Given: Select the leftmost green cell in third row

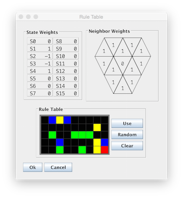Looking at the screenshot, I should click(52, 135).
